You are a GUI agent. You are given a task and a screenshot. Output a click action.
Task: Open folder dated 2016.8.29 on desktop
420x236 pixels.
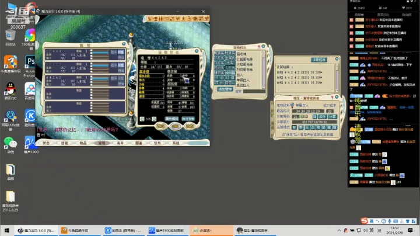pyautogui.click(x=10, y=200)
